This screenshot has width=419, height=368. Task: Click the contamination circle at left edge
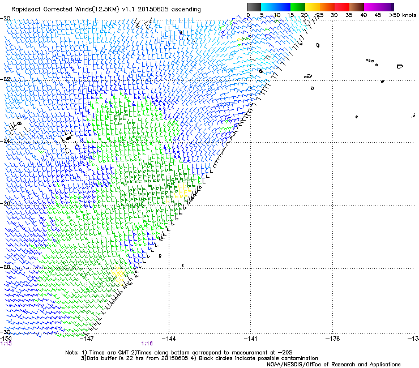[19, 123]
